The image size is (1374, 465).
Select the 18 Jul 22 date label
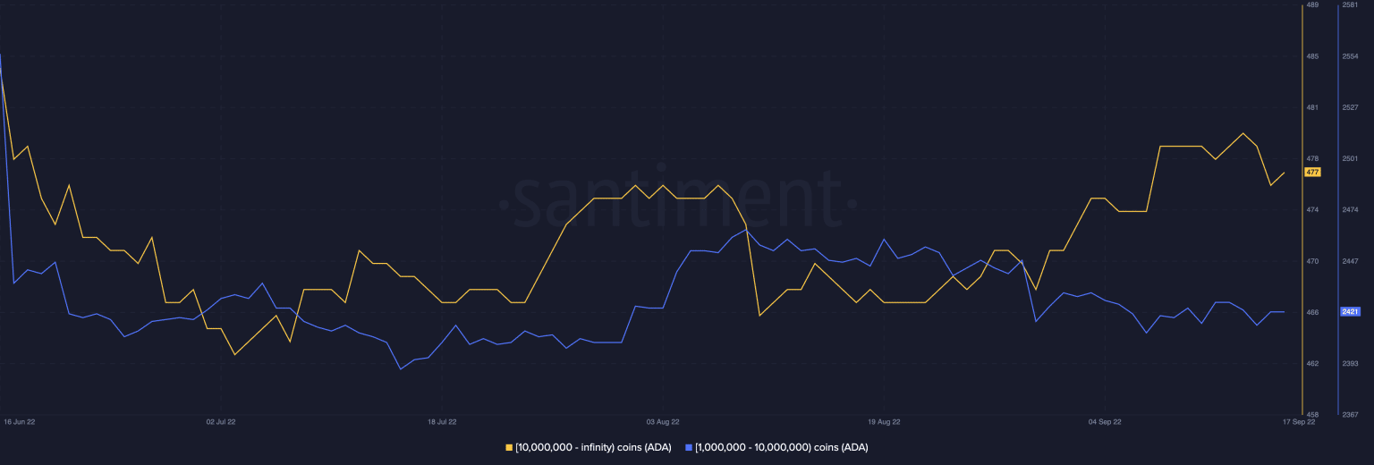pyautogui.click(x=442, y=420)
